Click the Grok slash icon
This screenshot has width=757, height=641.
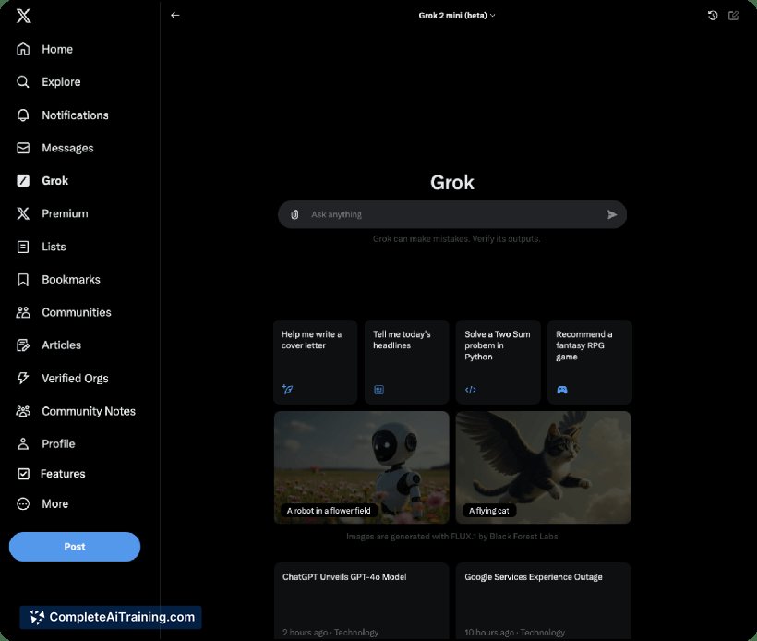tap(23, 181)
